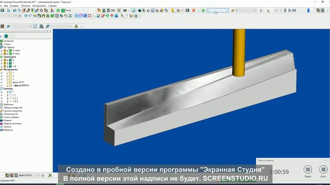Open the Справка menu
330x185 pixels.
(x=53, y=6)
